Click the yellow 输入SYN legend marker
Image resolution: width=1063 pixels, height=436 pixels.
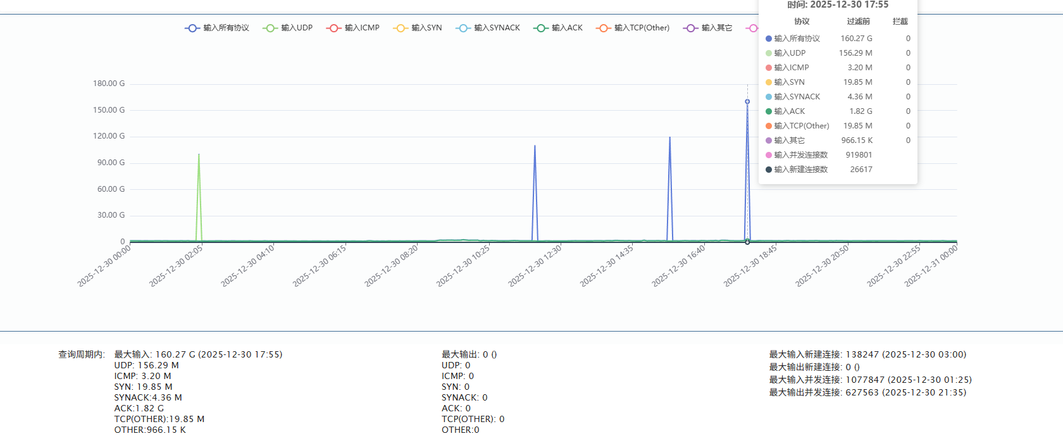coord(401,28)
